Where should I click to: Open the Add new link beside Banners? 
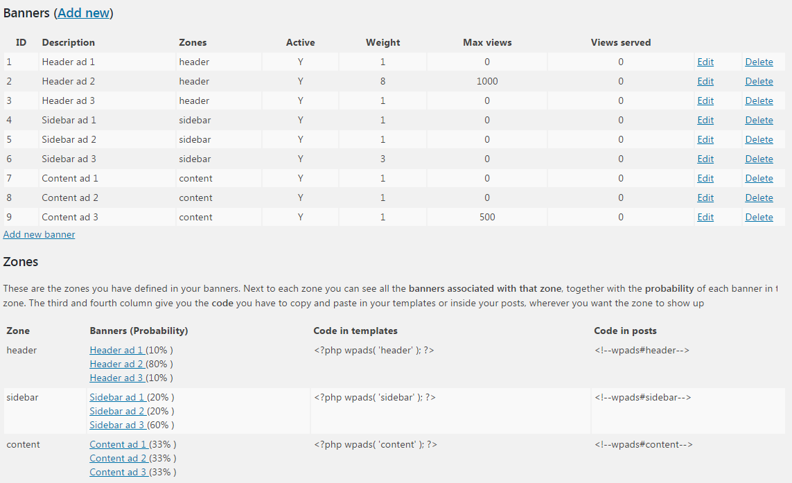point(84,13)
